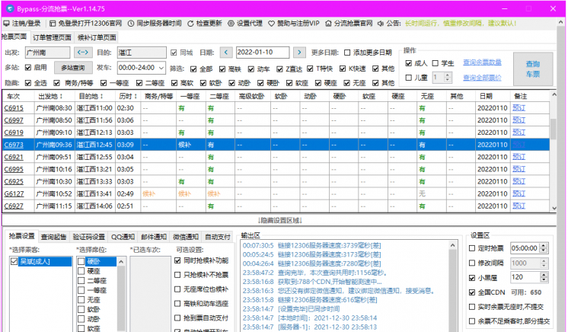Enable 多站 启用 checkbox
Viewport: 568px width, 332px height.
tap(28, 68)
